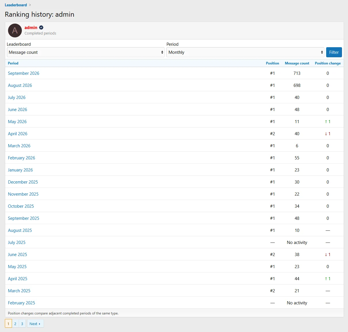Click the down 1 change for June 2025

click(328, 255)
